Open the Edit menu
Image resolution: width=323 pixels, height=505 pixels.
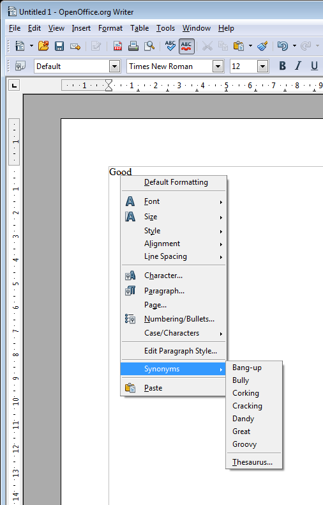coord(34,28)
